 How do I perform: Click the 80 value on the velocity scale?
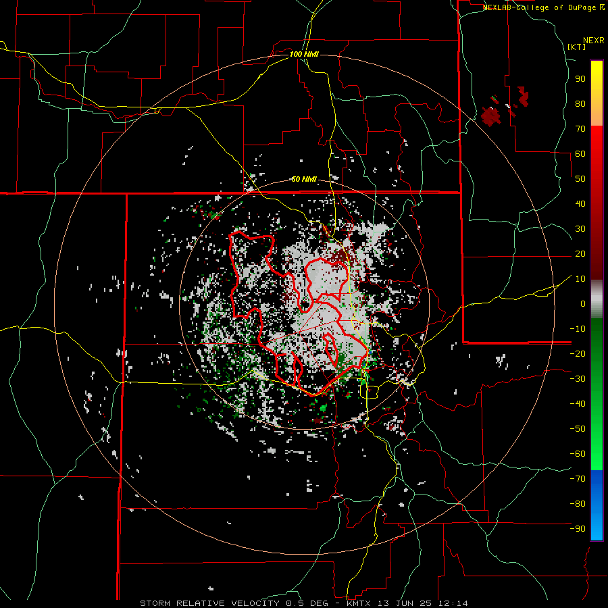[580, 104]
